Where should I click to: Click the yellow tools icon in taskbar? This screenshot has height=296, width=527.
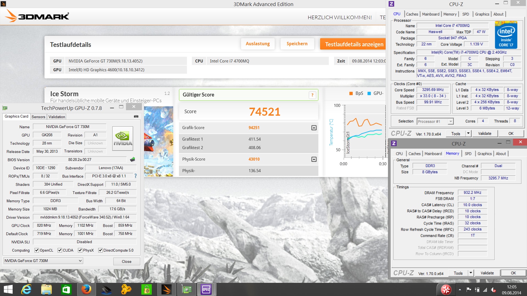[x=126, y=289]
